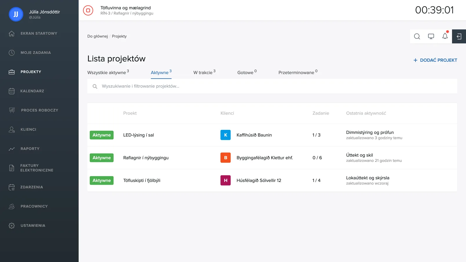Viewport: 466px width, 262px height.
Task: Focus the project search and filter field
Action: tap(272, 86)
